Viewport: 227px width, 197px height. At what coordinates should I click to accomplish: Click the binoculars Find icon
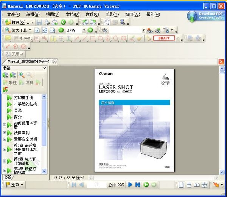(x=105, y=30)
